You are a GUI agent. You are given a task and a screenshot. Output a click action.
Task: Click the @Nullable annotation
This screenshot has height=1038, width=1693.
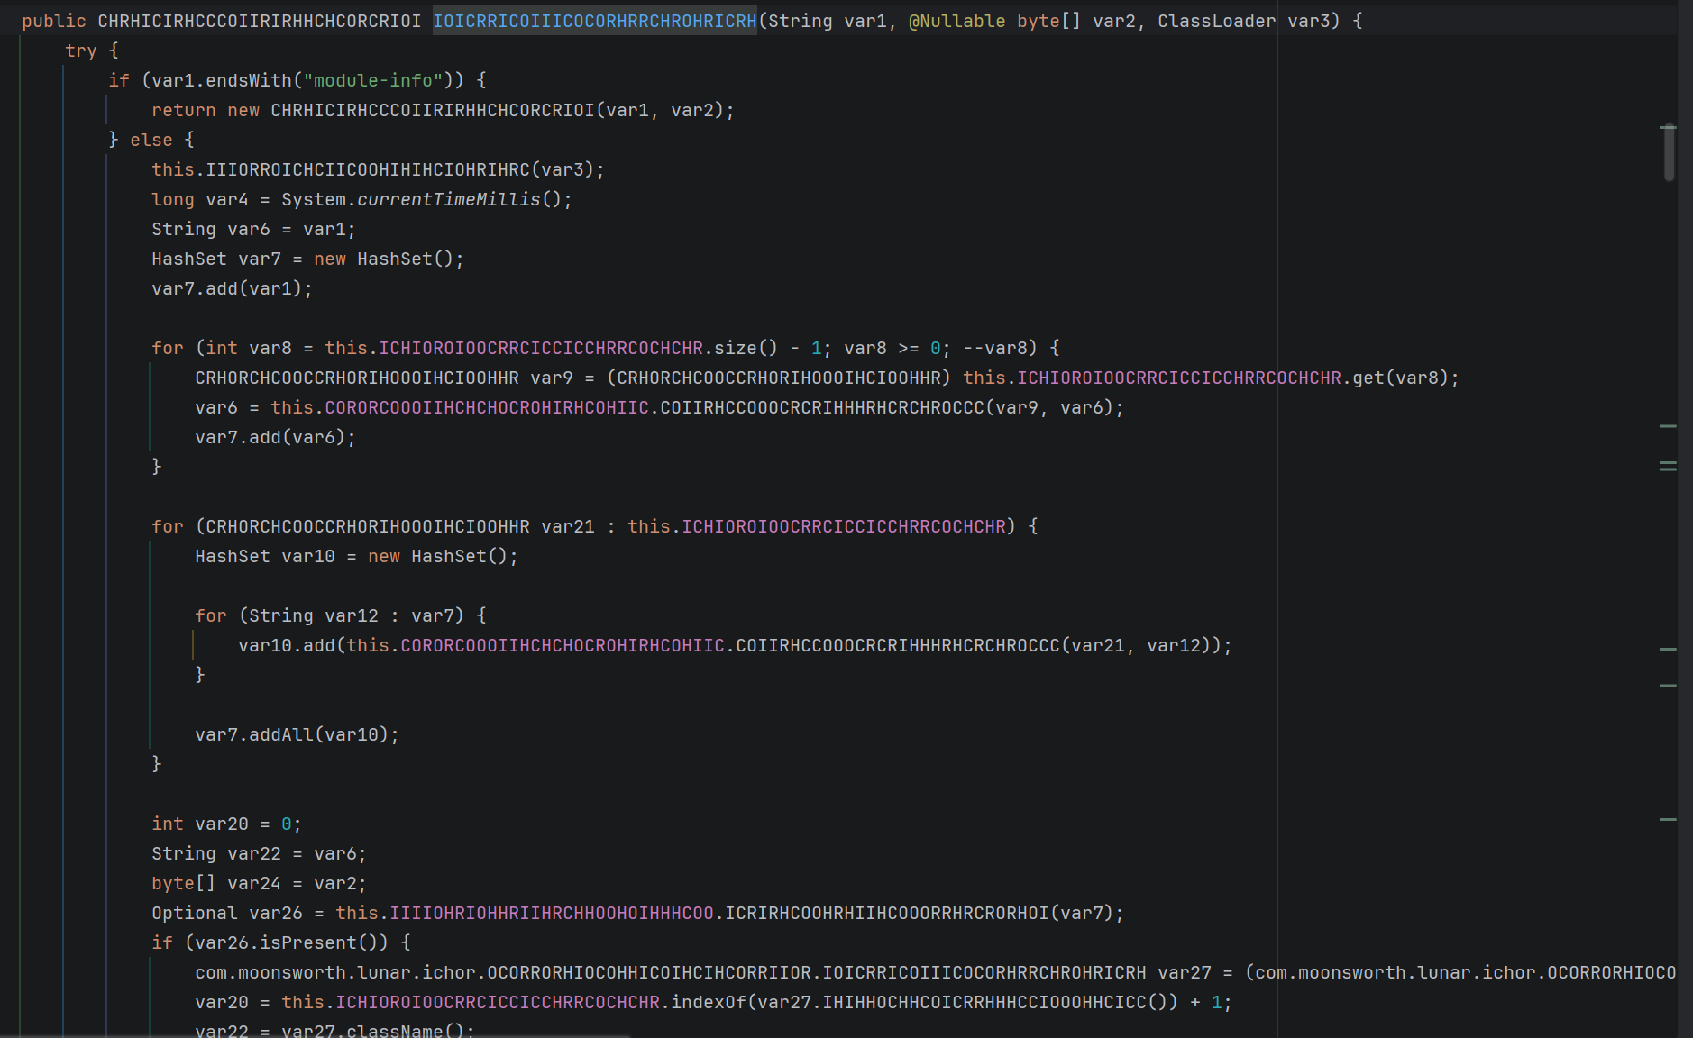pyautogui.click(x=956, y=21)
